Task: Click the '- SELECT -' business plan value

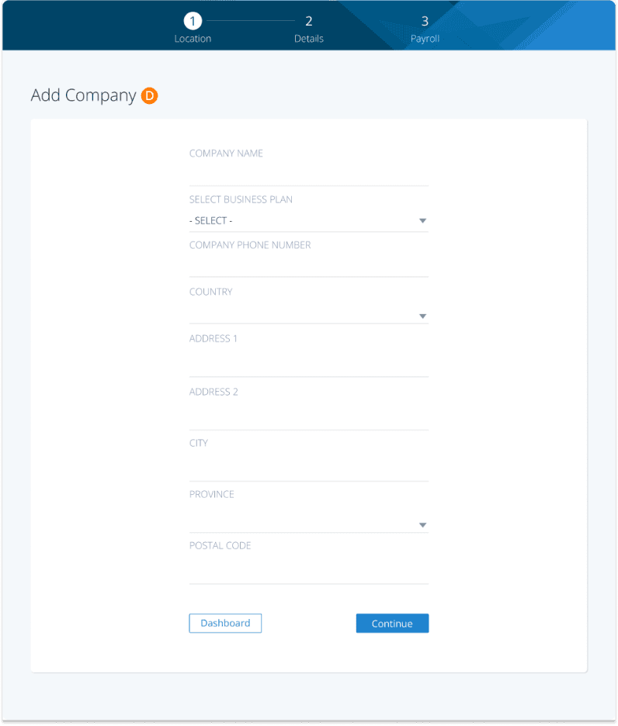Action: pos(211,221)
